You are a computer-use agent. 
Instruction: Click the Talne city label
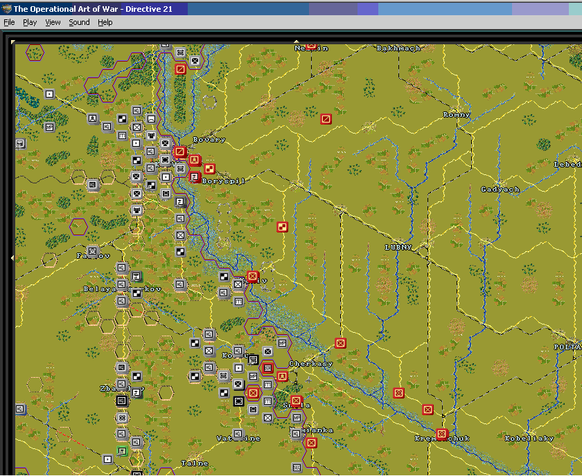click(195, 464)
